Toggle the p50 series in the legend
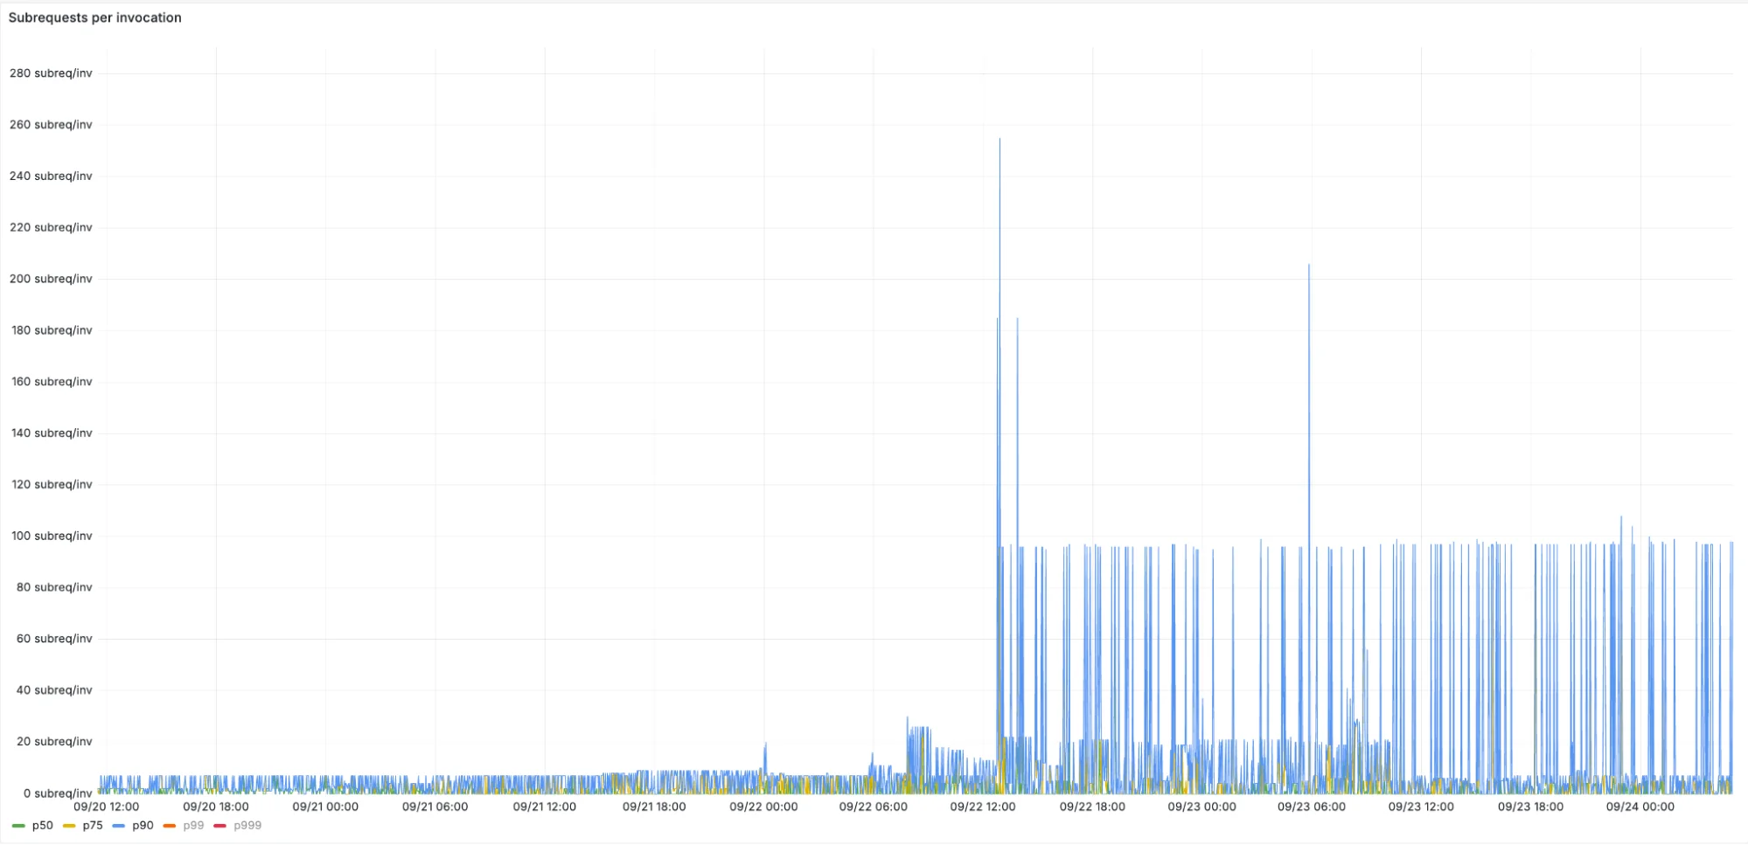Screen dimensions: 1748x845 click(42, 826)
